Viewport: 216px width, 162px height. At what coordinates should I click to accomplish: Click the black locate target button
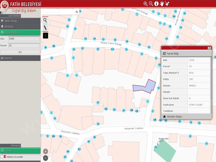[45, 35]
